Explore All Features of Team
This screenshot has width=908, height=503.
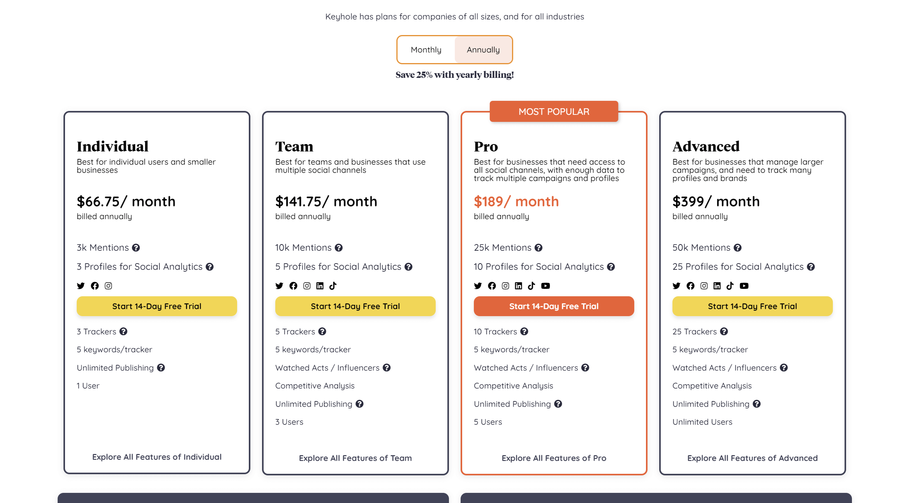pyautogui.click(x=355, y=458)
